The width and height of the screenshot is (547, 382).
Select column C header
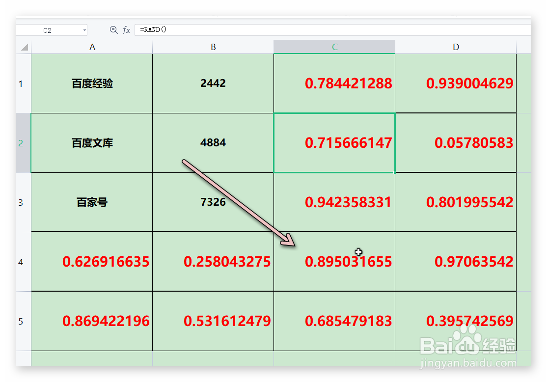pos(334,47)
